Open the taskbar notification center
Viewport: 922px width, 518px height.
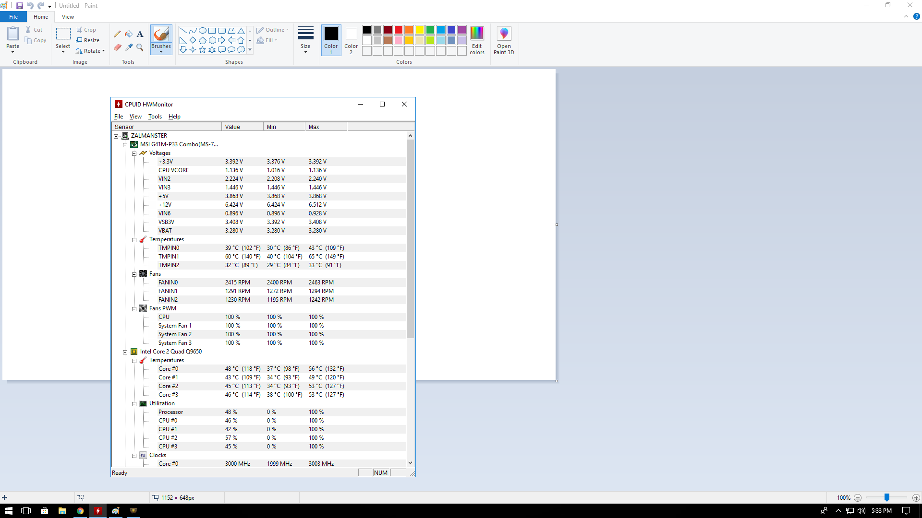coord(906,511)
